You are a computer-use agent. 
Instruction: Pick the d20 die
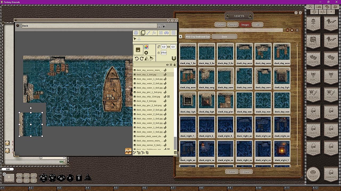point(43,177)
